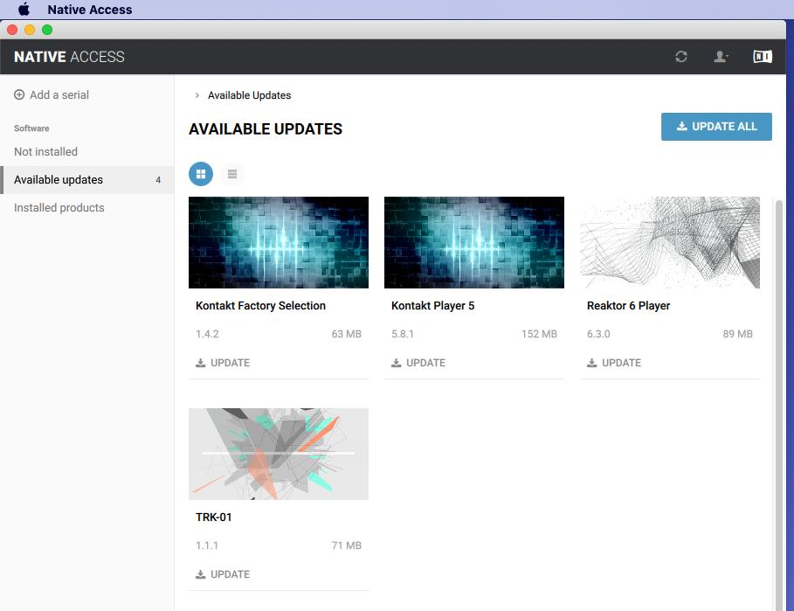Click download icon on Kontakt Factory Selection card
This screenshot has height=611, width=794.
coord(201,363)
